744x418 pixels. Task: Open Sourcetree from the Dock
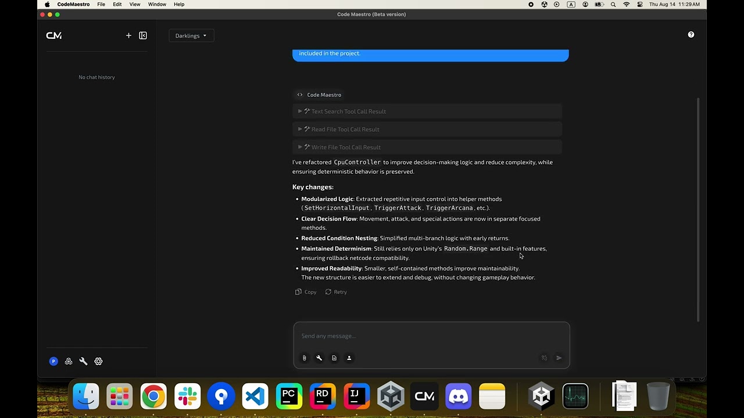(x=221, y=397)
